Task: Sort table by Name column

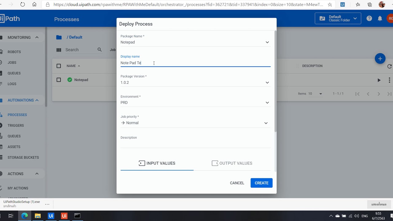Action: coord(73,66)
